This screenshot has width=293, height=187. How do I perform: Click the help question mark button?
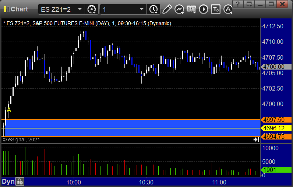click(x=238, y=4)
